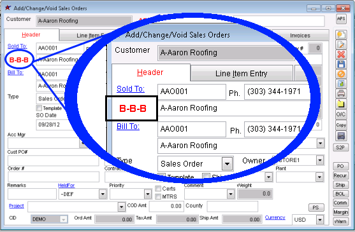Save order with the floppy disk icon
This screenshot has height=232, width=355.
[341, 64]
